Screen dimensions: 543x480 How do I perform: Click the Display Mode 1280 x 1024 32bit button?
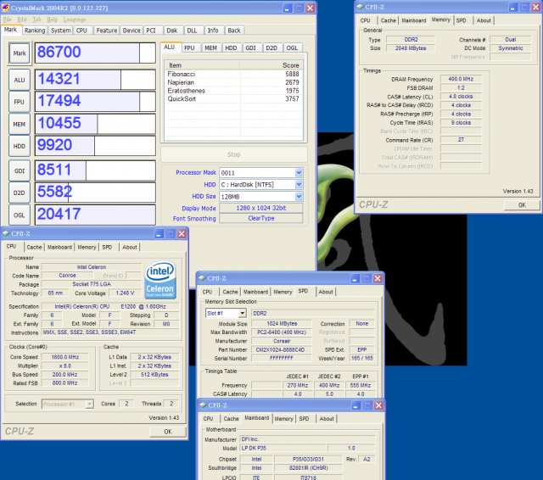[x=261, y=208]
